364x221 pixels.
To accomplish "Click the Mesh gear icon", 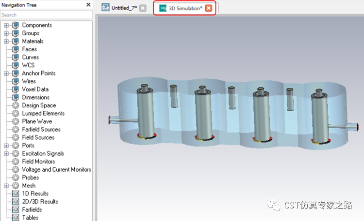I will 16,186.
